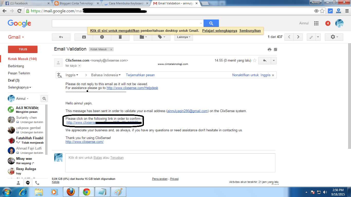Image resolution: width=351 pixels, height=197 pixels.
Task: Click Teruskan in the reply box
Action: [117, 157]
